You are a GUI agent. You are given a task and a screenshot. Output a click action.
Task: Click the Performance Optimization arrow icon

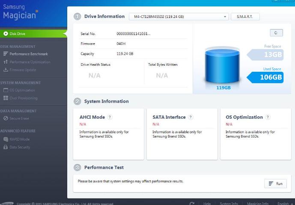[6, 62]
